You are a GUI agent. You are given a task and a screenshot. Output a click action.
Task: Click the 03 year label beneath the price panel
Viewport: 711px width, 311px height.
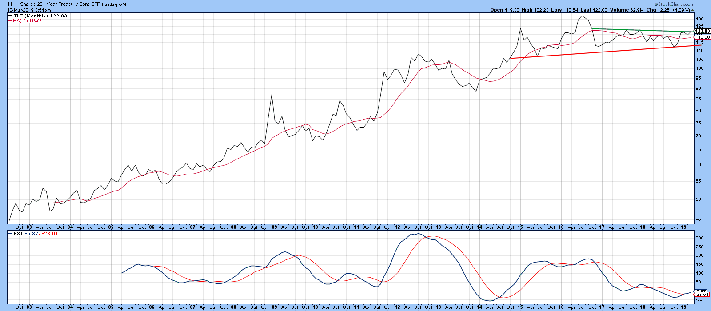(x=29, y=227)
